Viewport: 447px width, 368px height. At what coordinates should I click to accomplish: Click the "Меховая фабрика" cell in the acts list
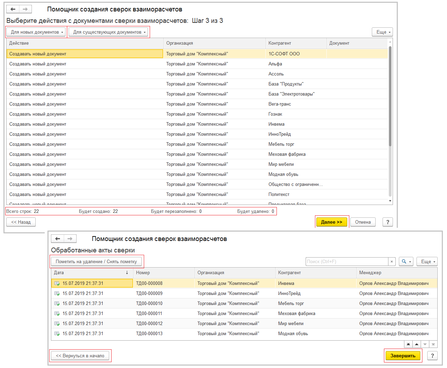pos(316,314)
